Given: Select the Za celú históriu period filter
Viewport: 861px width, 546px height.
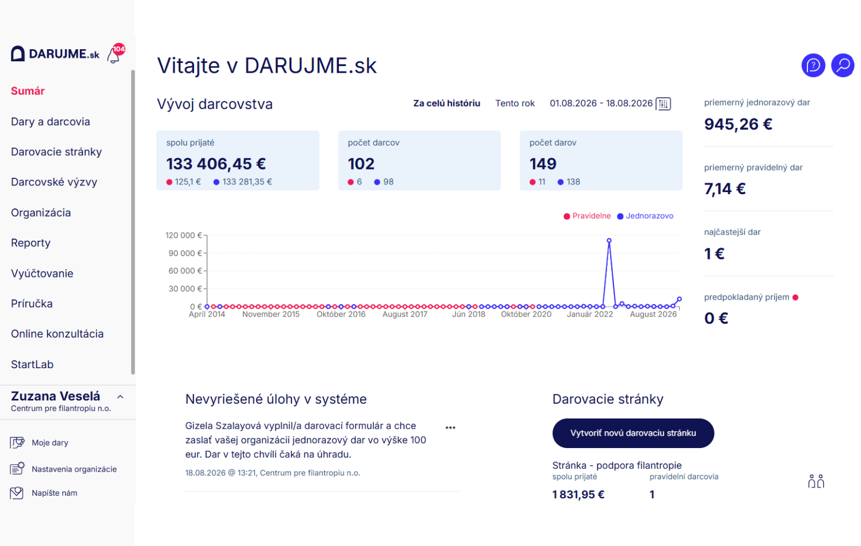Looking at the screenshot, I should tap(447, 103).
